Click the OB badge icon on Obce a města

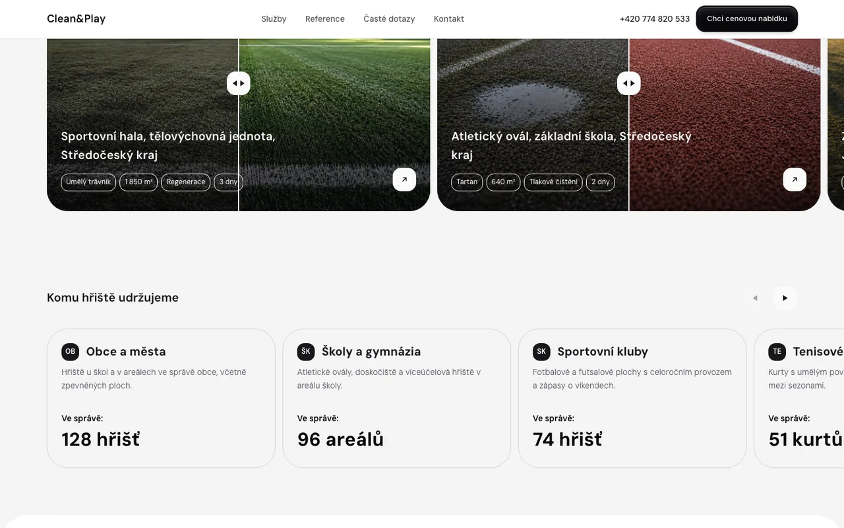(x=70, y=351)
